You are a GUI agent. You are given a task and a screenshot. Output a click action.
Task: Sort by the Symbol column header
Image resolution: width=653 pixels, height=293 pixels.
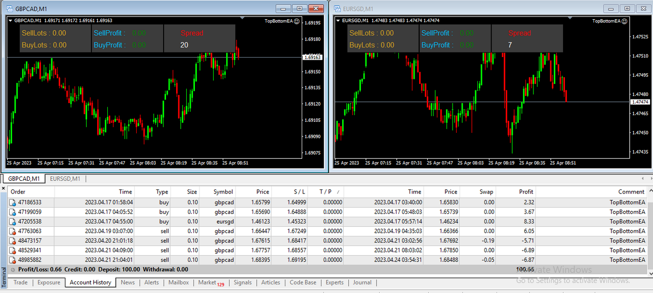pyautogui.click(x=218, y=192)
